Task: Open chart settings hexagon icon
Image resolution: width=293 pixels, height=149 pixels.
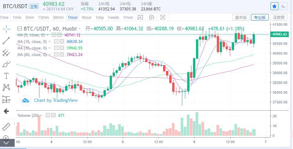Action: point(152,17)
